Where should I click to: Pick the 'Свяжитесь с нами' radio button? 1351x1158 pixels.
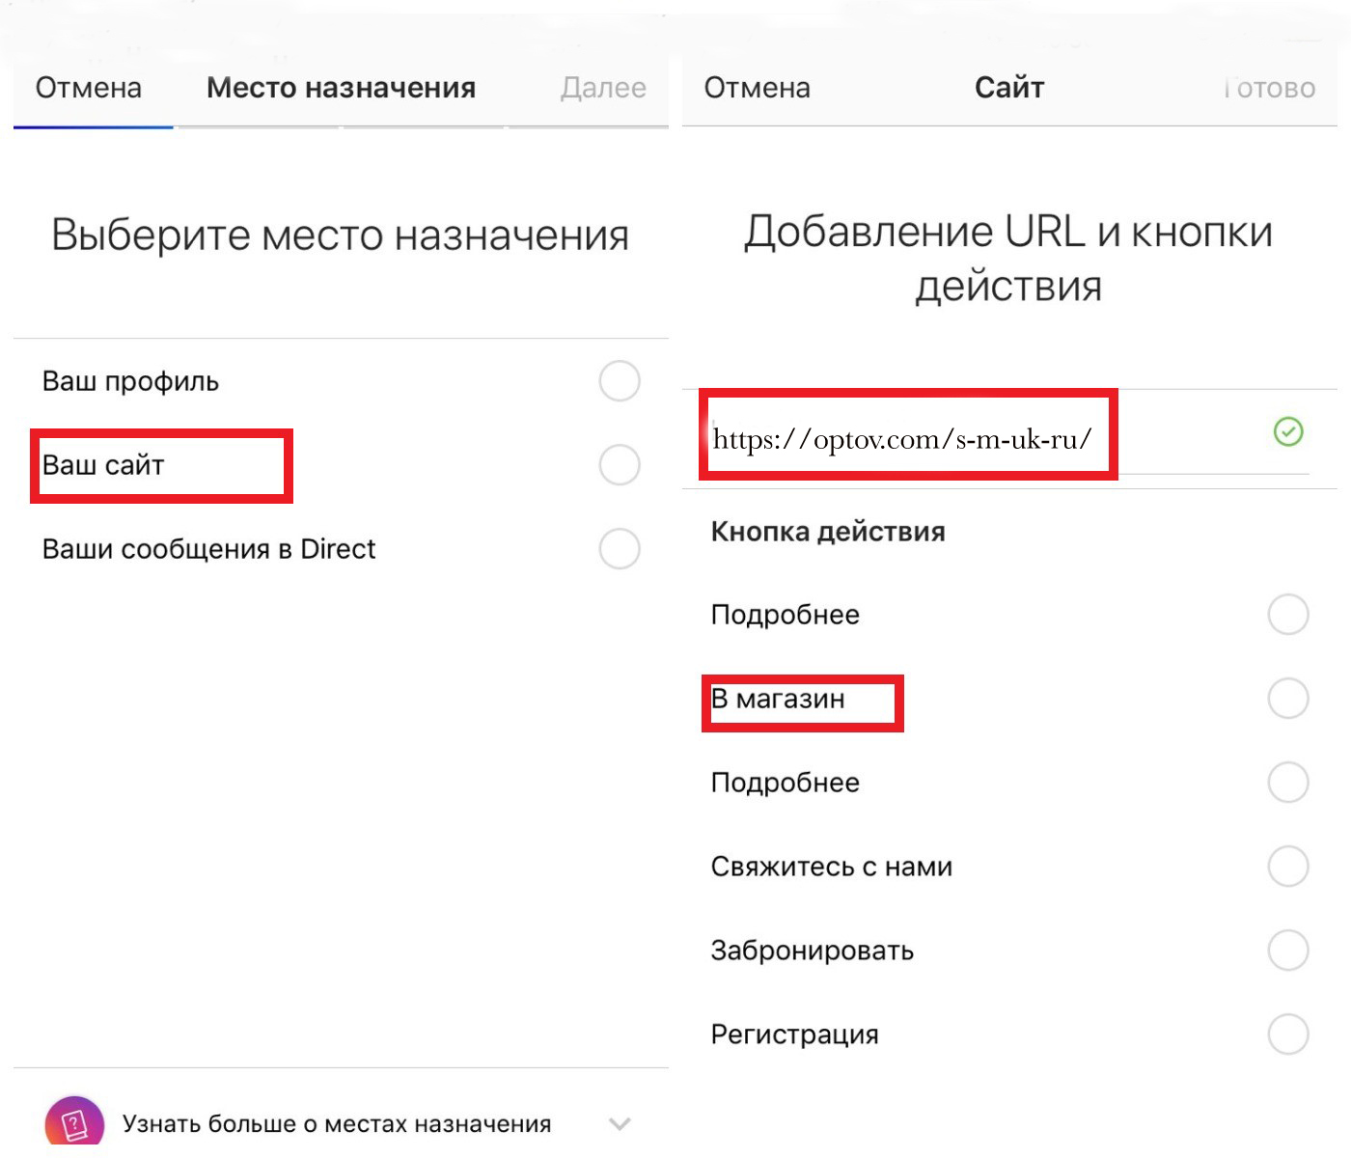[1288, 867]
